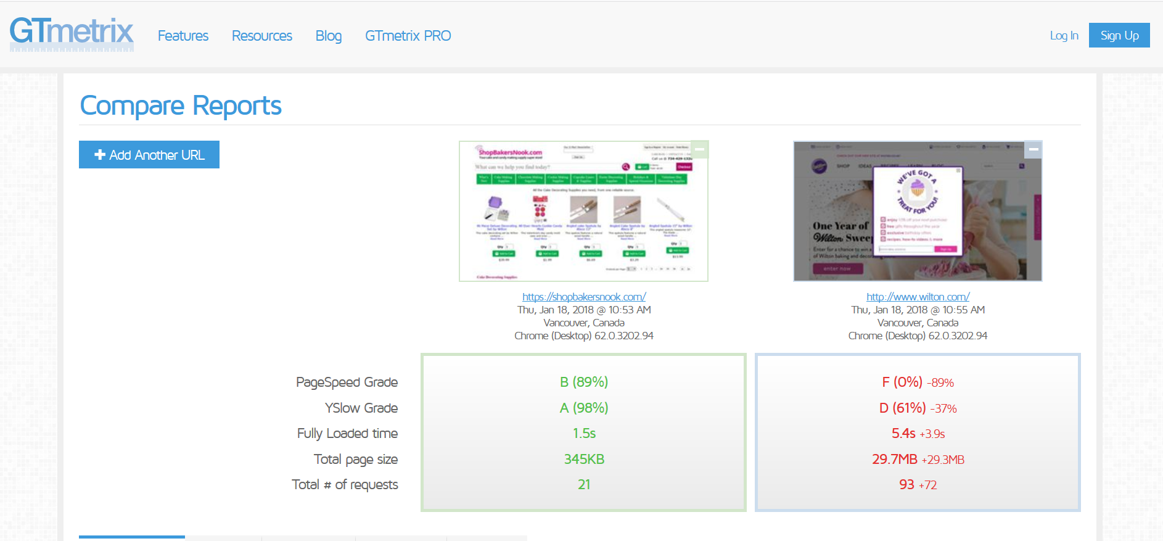The height and width of the screenshot is (541, 1163).
Task: Select the 1.5s fully loaded time
Action: [584, 433]
